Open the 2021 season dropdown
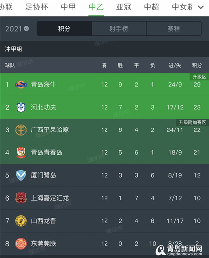Viewport: 209px width, 258px height. click(x=17, y=29)
